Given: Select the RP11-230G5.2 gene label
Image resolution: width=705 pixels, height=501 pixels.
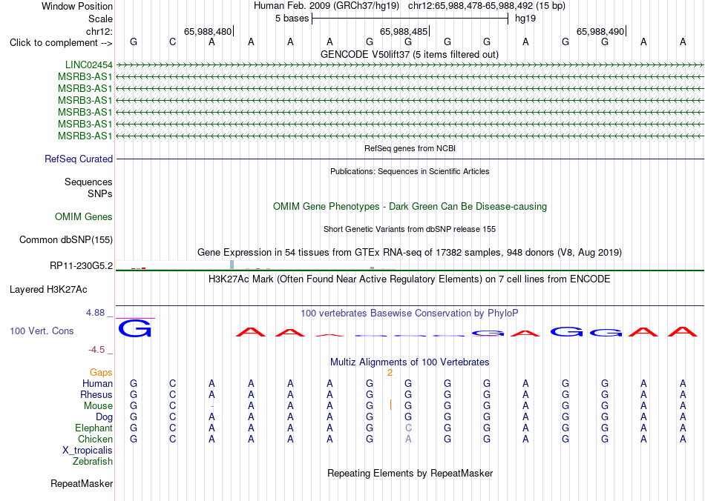Looking at the screenshot, I should [x=82, y=266].
